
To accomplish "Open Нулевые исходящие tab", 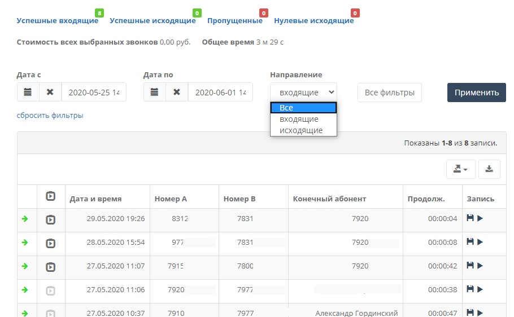I will click(x=313, y=21).
